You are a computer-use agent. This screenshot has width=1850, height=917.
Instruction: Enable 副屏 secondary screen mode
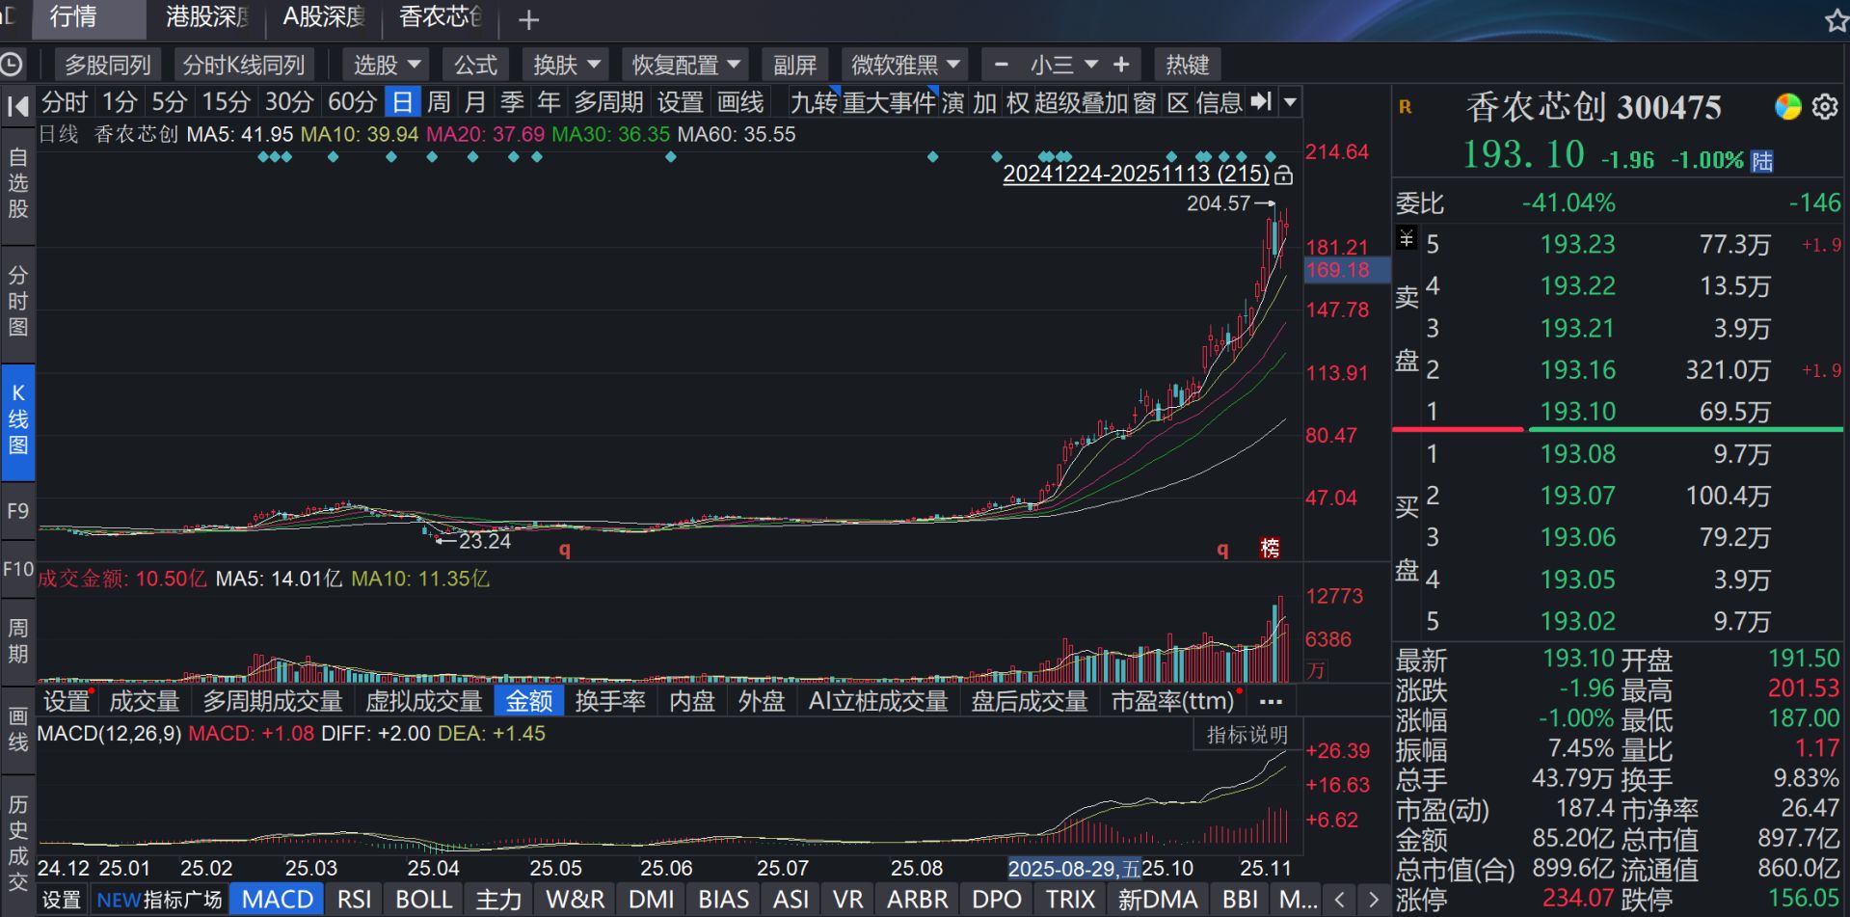[795, 64]
